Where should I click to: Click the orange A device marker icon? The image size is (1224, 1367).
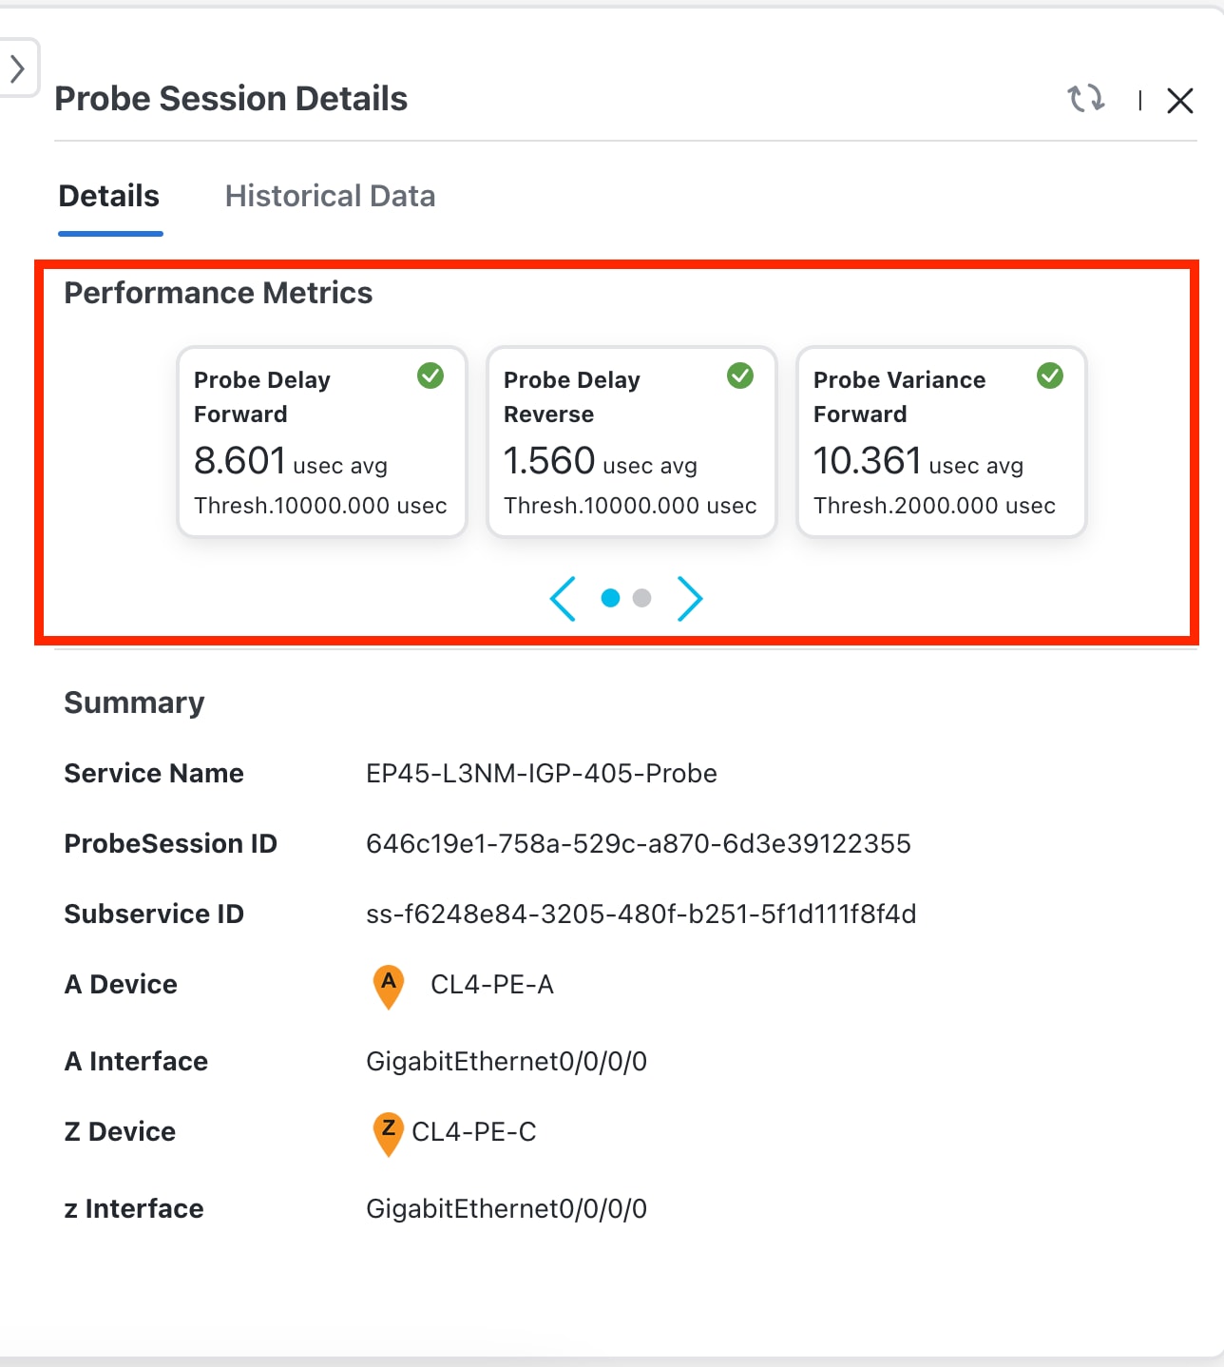coord(389,985)
